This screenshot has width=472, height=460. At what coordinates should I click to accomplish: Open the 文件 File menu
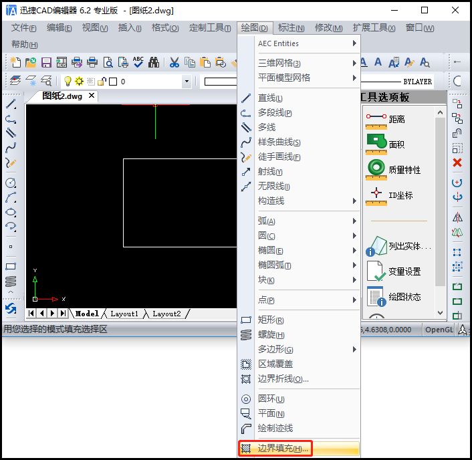(24, 27)
